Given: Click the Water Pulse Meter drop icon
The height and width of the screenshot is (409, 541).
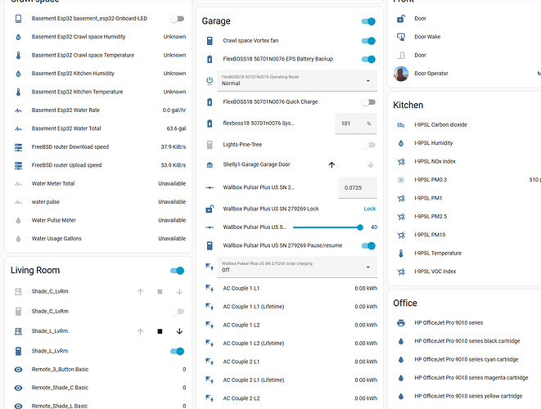Looking at the screenshot, I should coord(18,220).
